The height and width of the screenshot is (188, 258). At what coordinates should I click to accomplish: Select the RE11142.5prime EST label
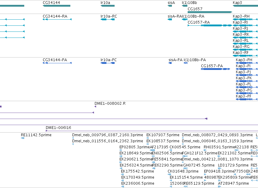(36, 135)
